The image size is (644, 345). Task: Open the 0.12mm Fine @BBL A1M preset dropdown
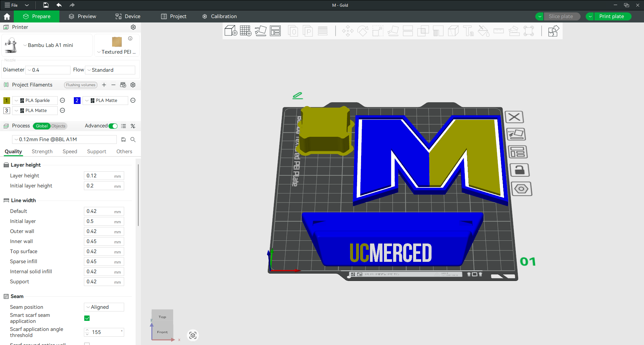[x=64, y=139]
